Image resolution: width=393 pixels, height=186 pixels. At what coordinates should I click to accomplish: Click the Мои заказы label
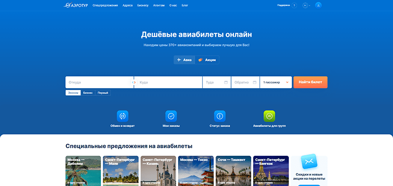[x=171, y=126]
